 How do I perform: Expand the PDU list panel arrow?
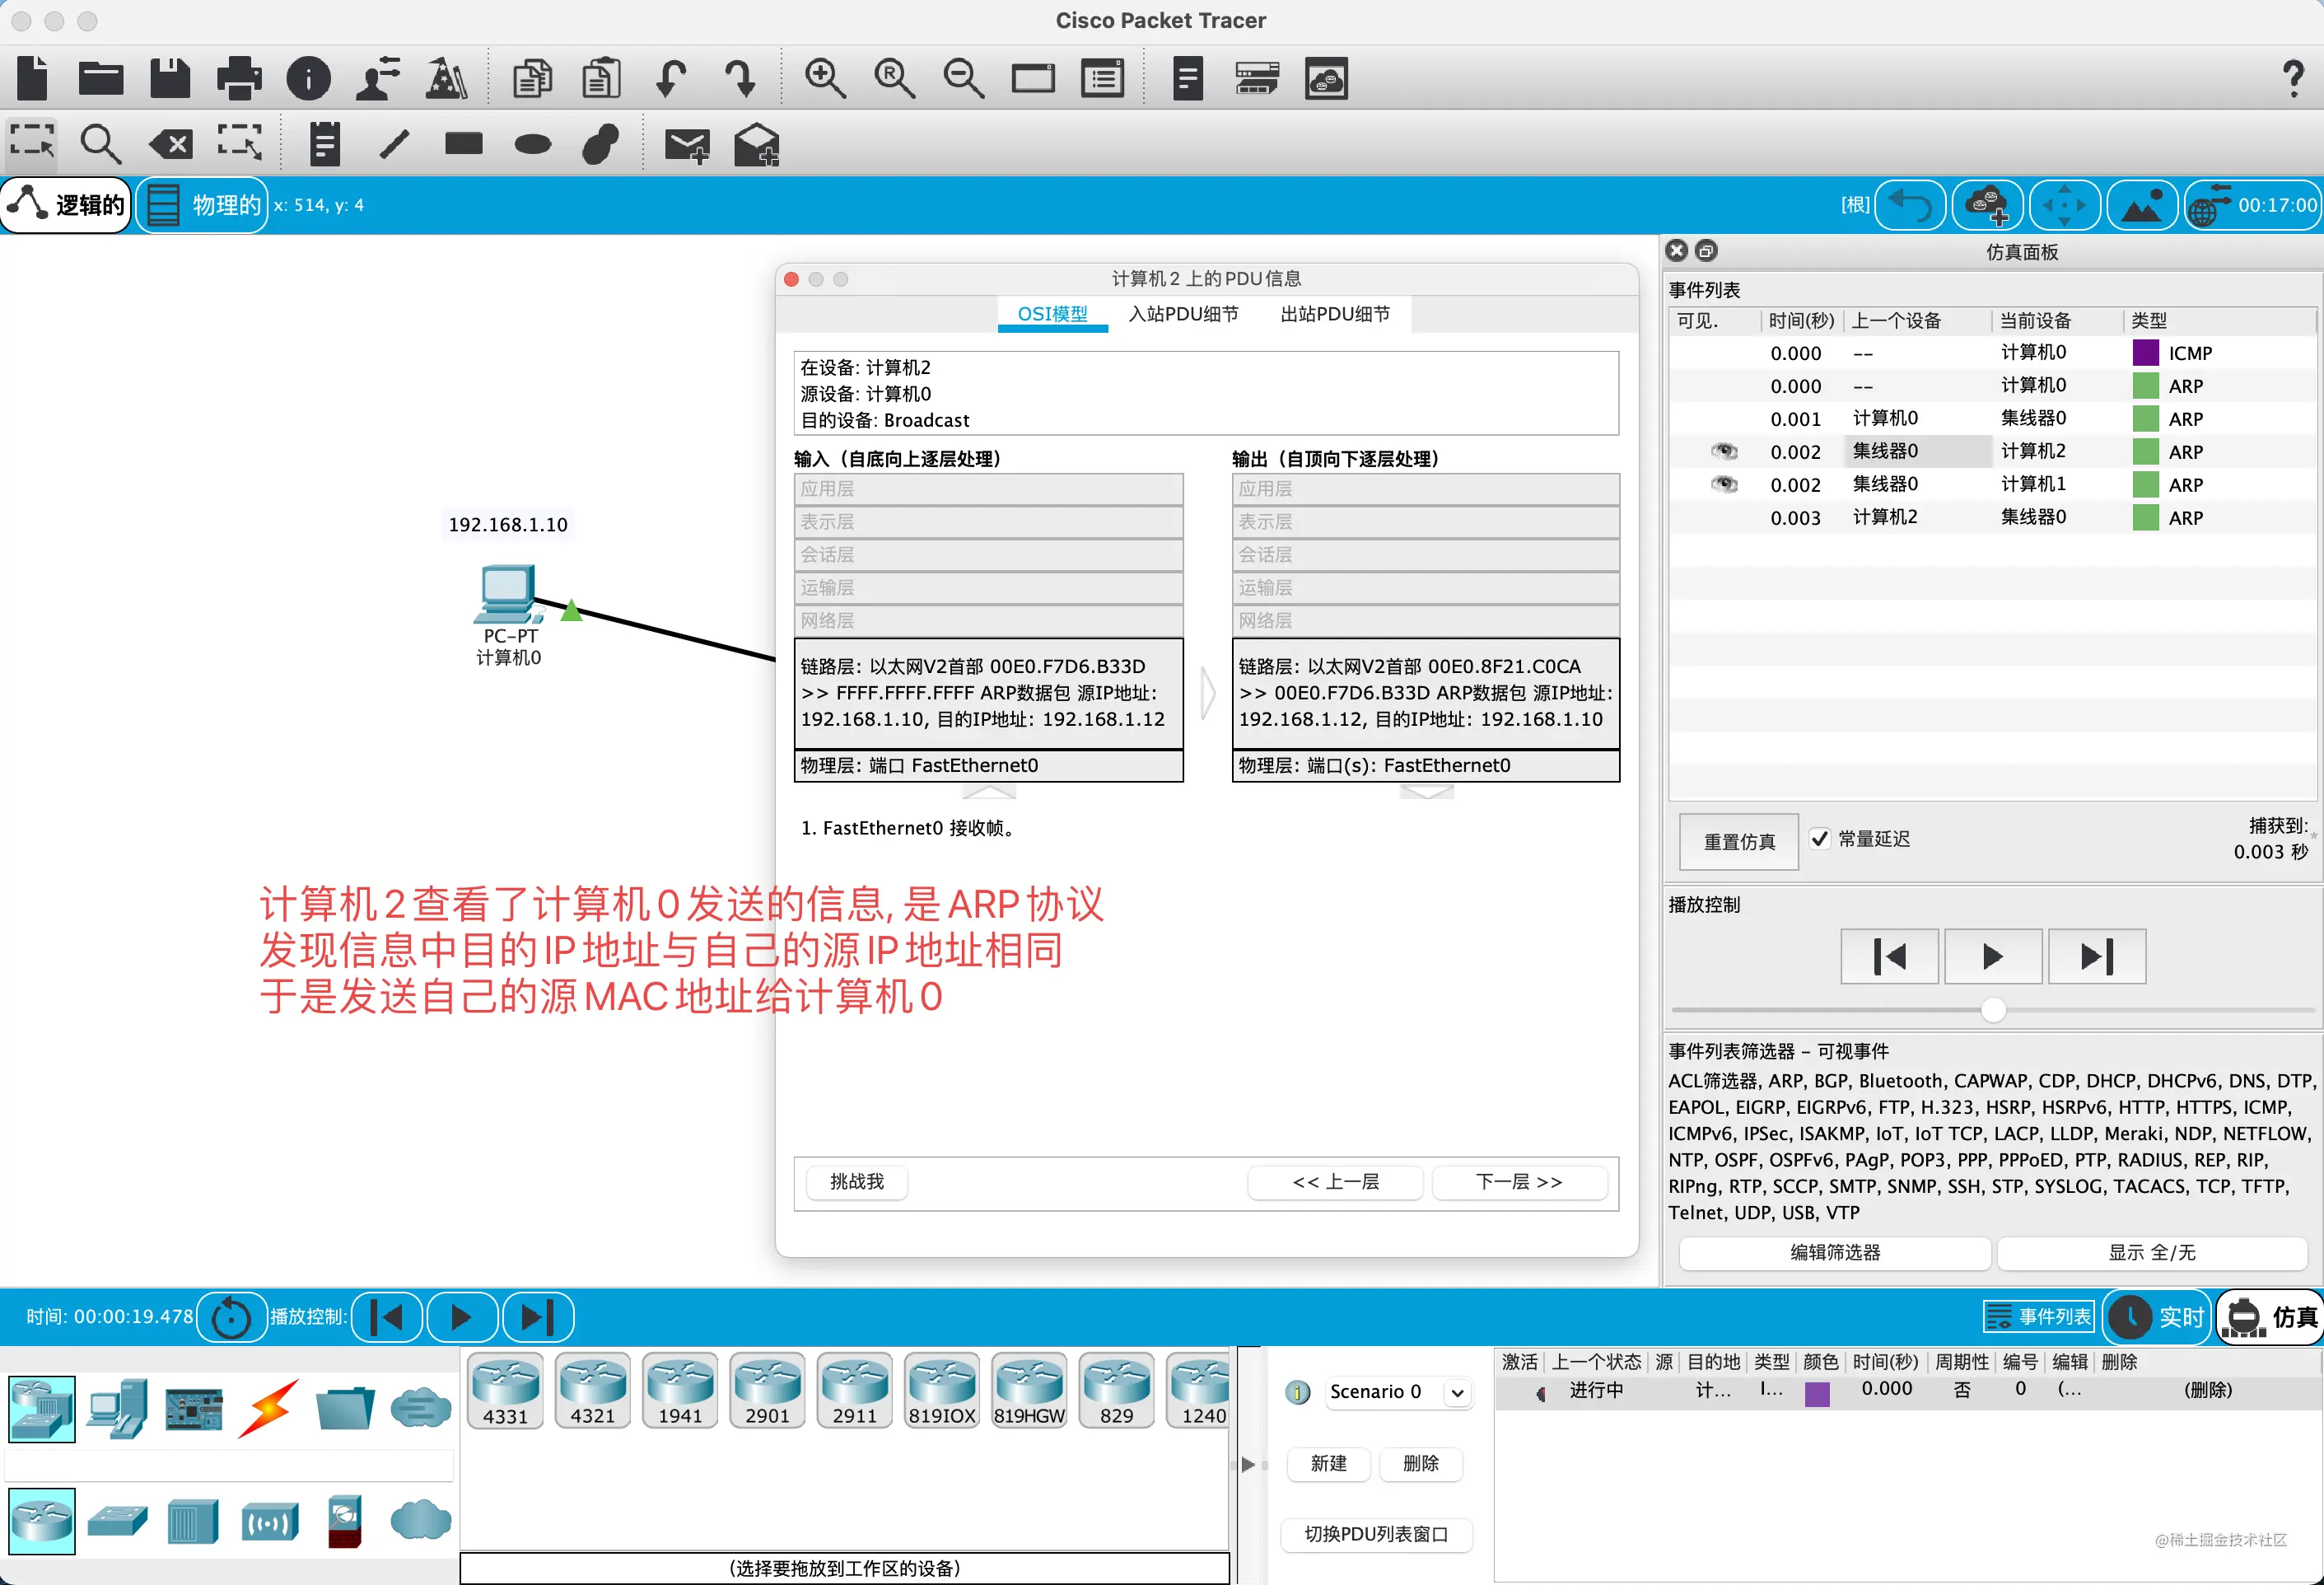1248,1465
